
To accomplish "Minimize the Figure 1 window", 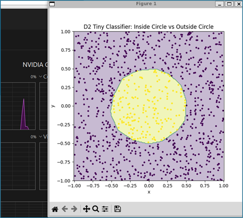I will point(220,4).
